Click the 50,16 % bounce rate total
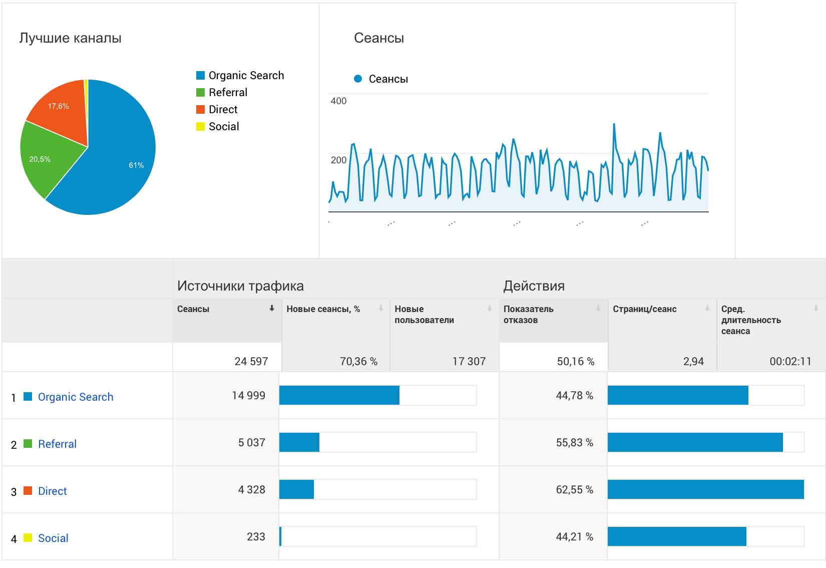Screen dimensions: 826x568 point(576,362)
